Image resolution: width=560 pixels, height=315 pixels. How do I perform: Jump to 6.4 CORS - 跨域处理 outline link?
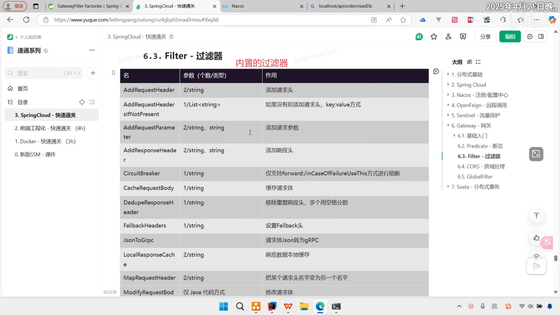coord(481,166)
